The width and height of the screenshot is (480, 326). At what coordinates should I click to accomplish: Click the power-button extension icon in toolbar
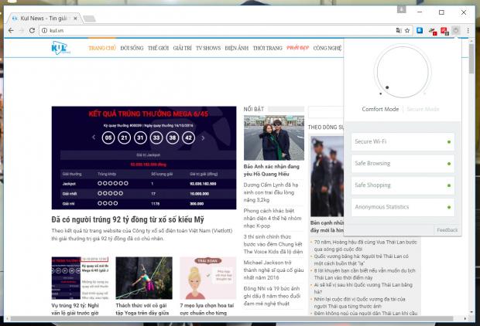457,30
